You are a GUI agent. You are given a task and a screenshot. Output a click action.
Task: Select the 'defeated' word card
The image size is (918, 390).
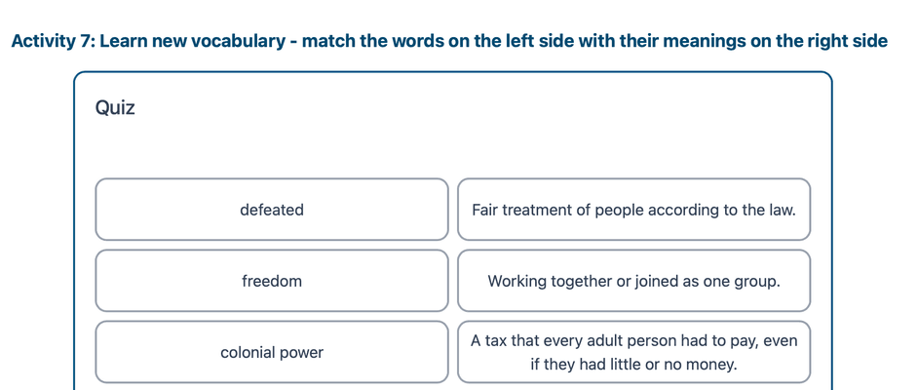click(272, 210)
